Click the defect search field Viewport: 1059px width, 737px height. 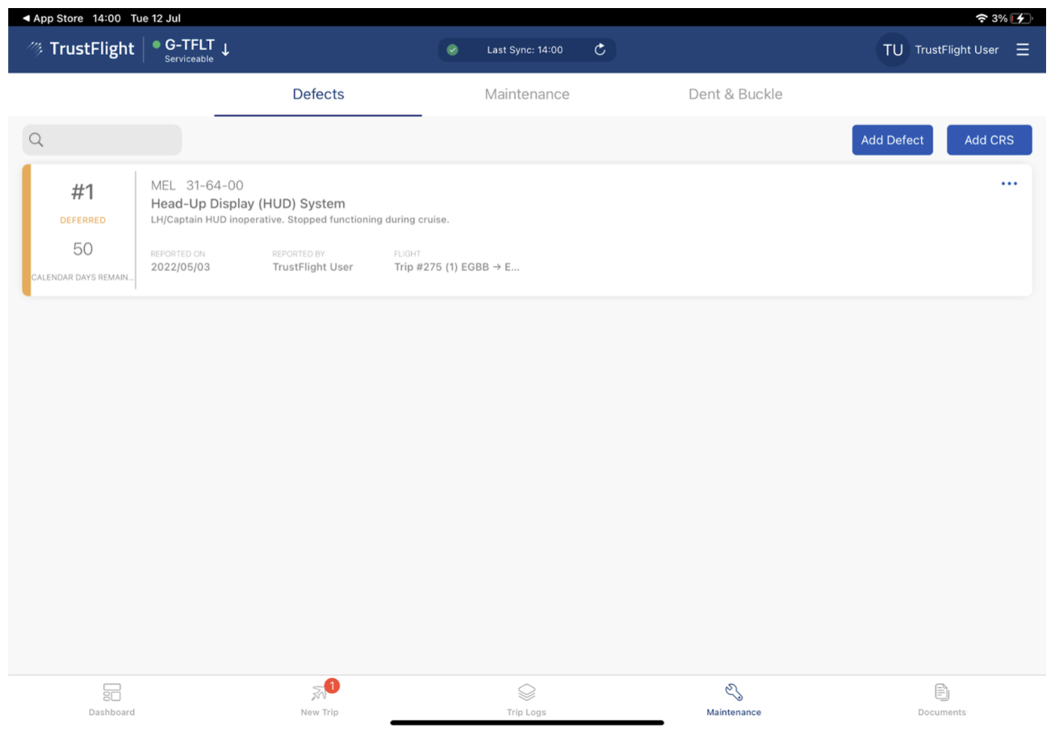point(102,139)
